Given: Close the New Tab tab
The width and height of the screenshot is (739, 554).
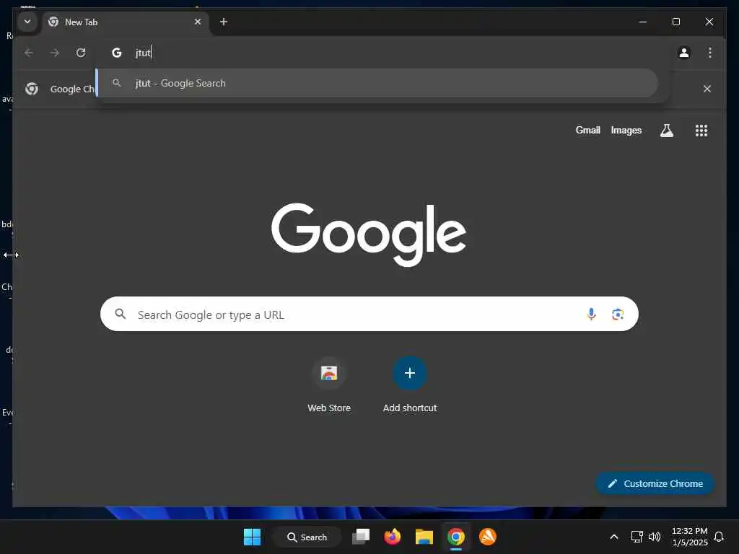Looking at the screenshot, I should [198, 22].
